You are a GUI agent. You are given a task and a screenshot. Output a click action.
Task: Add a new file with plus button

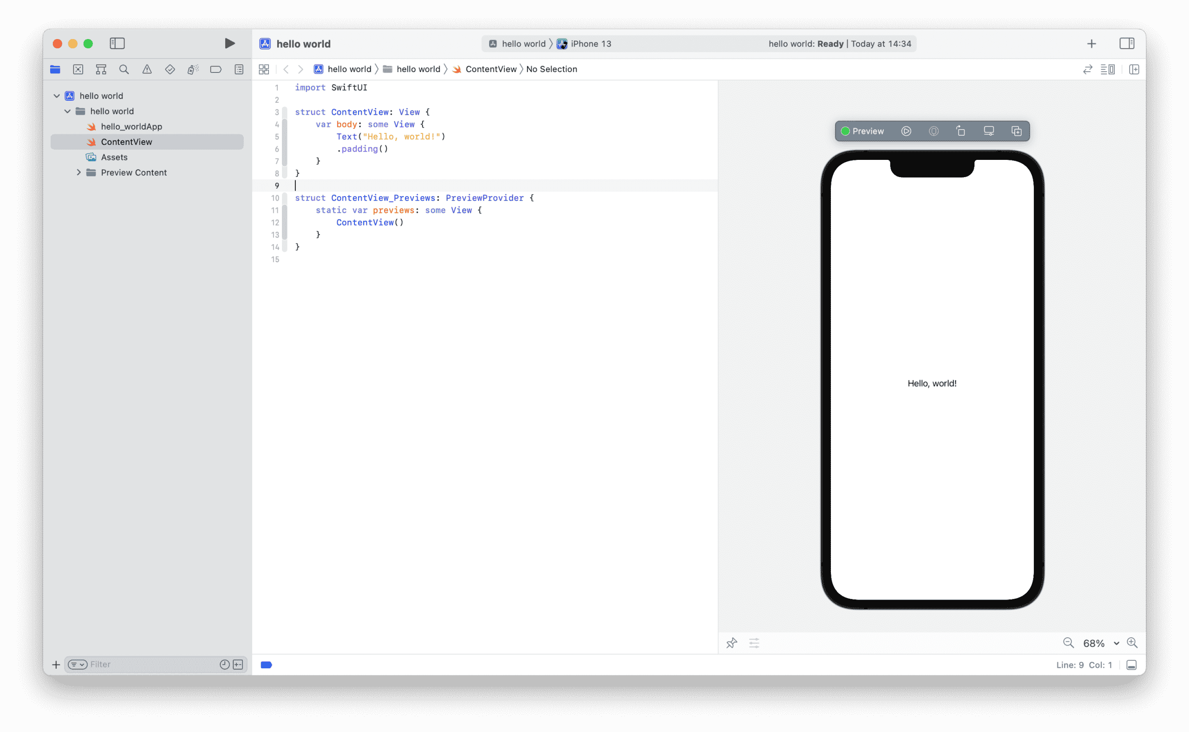click(x=56, y=665)
